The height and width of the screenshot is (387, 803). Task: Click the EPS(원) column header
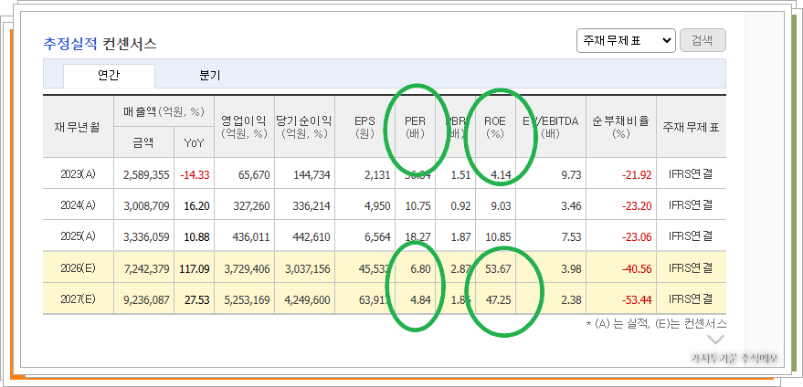point(365,127)
